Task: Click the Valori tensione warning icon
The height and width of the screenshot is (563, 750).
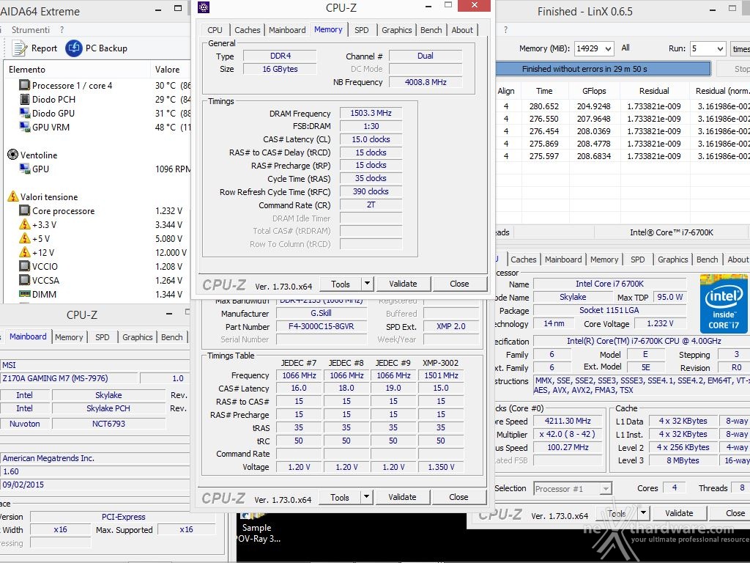Action: 13,196
